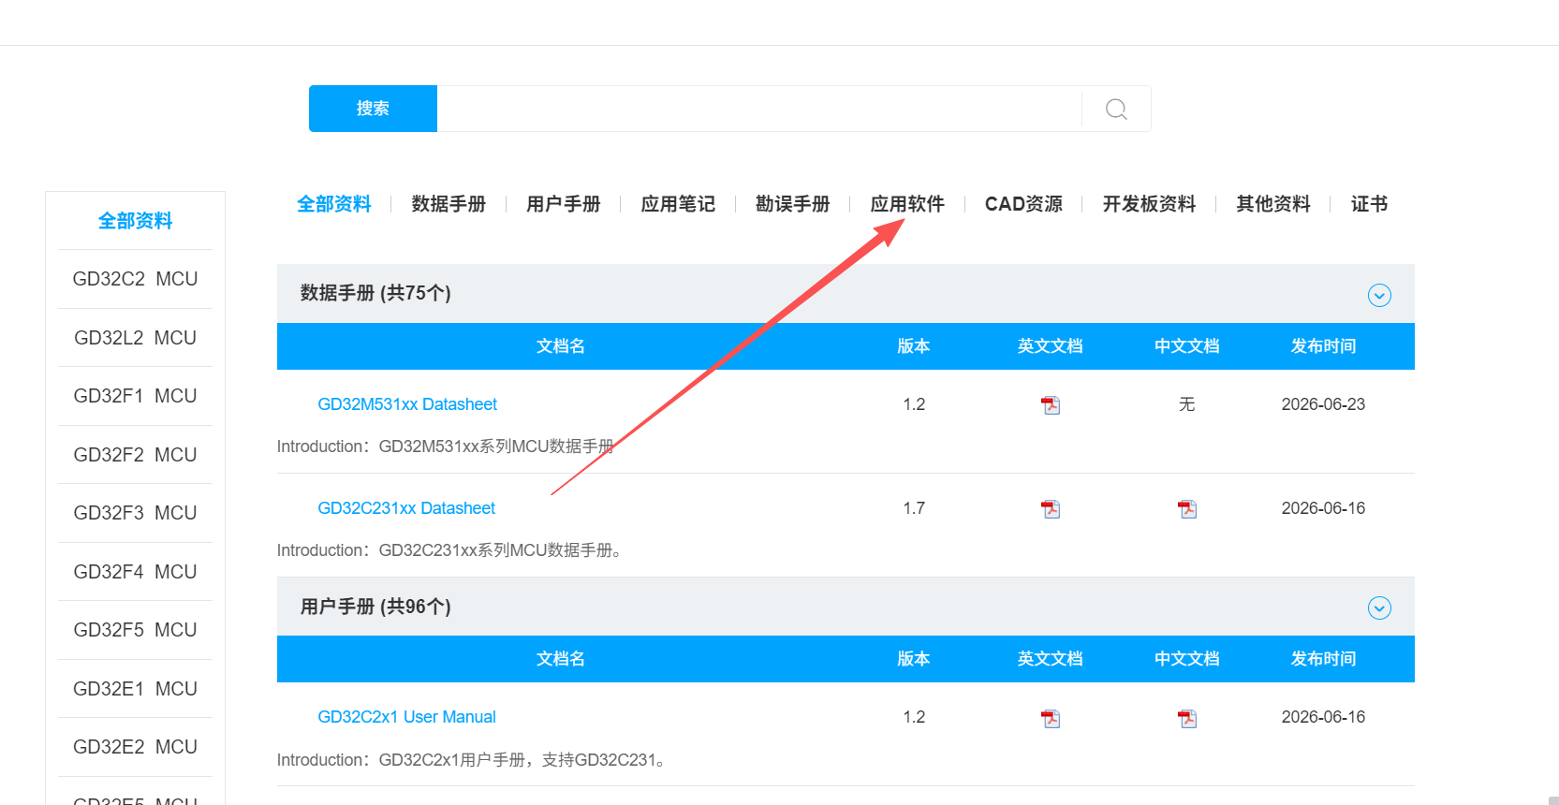Click version 1.2 of GD32C2x1 User Manual

(914, 717)
